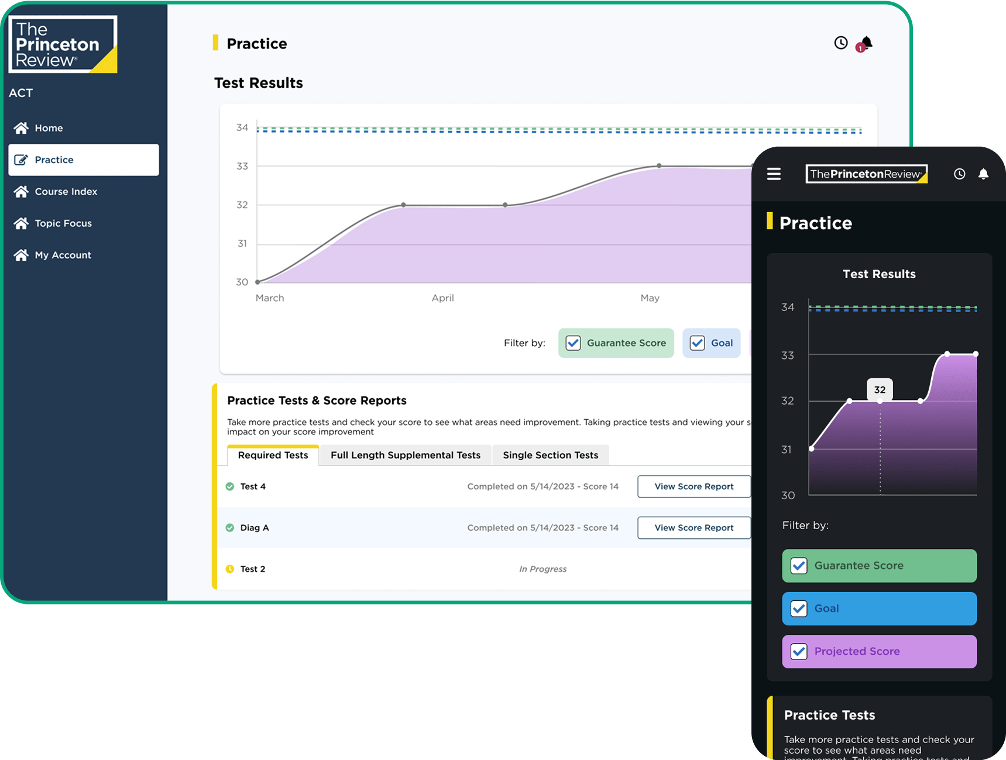
Task: View Score Report for Diag A
Action: coord(693,528)
